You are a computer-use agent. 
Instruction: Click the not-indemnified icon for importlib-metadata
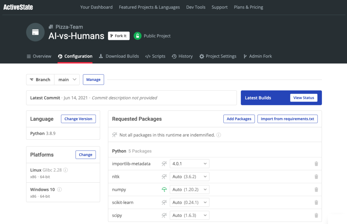(164, 164)
